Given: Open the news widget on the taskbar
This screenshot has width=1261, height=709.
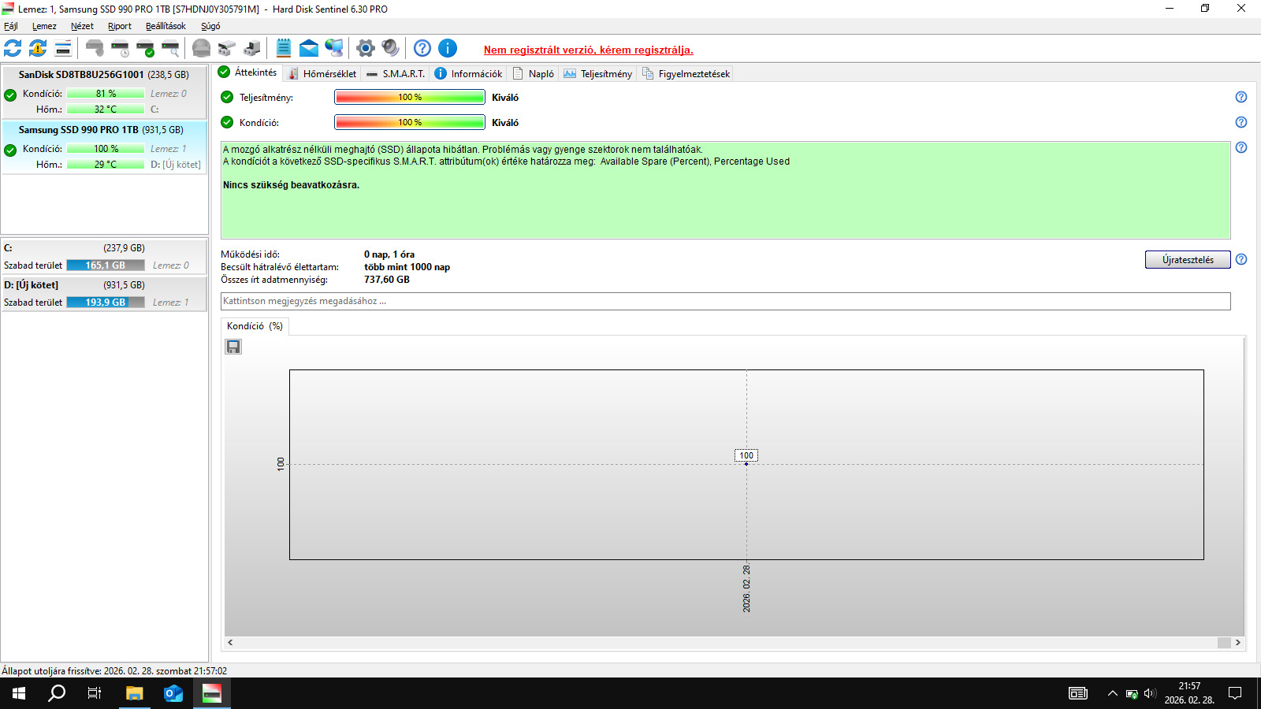Looking at the screenshot, I should click(1078, 693).
